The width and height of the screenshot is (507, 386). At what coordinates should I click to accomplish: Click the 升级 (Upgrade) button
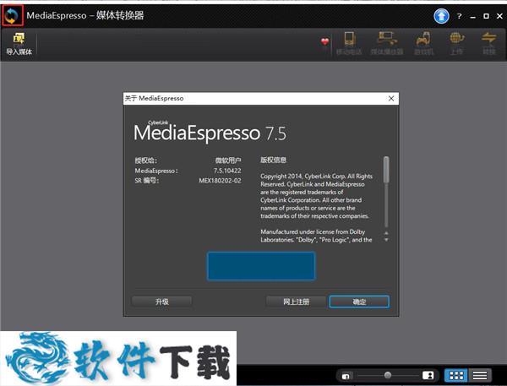[x=161, y=302]
